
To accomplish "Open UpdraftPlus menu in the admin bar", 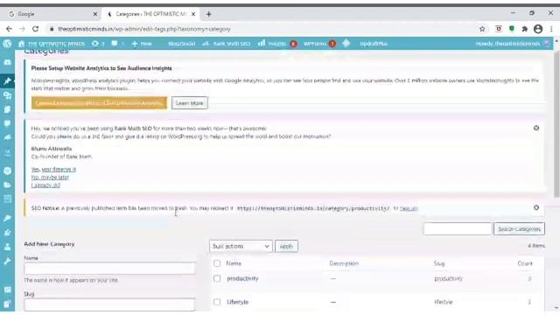I will (x=374, y=44).
